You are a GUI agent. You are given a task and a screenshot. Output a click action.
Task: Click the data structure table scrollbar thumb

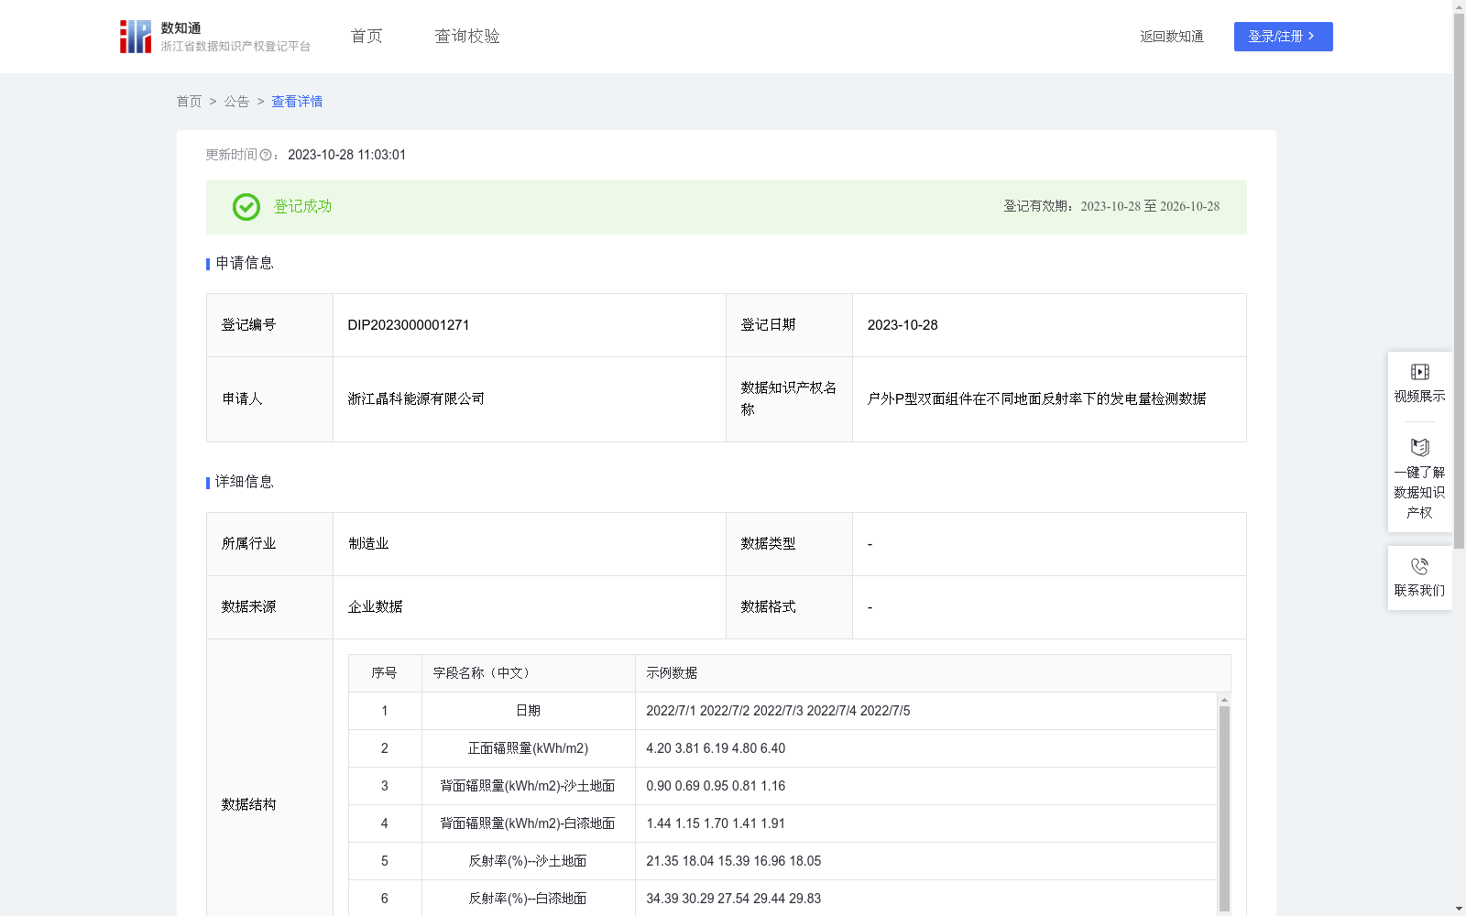1224,809
